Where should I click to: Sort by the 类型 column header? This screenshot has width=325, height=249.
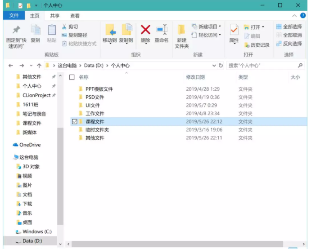(x=243, y=77)
